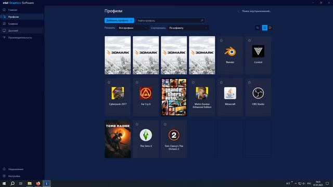Screen dimensions: 333x187
Task: Open the Windows Start menu
Action: pyautogui.click(x=4, y=183)
